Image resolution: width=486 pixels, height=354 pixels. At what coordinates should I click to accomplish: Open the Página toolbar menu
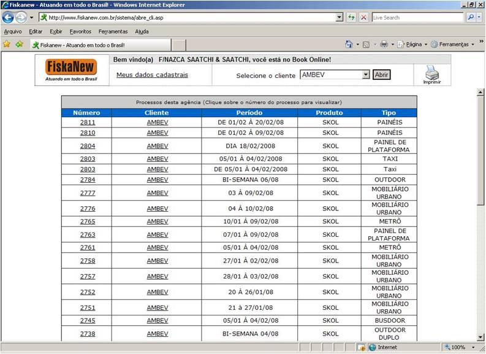point(412,44)
